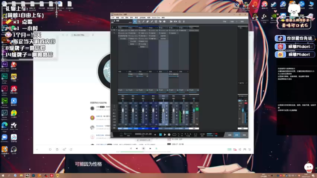Screen dimensions: 317x178
Task: Mute the leftmost mixer channel
Action: coord(126,106)
